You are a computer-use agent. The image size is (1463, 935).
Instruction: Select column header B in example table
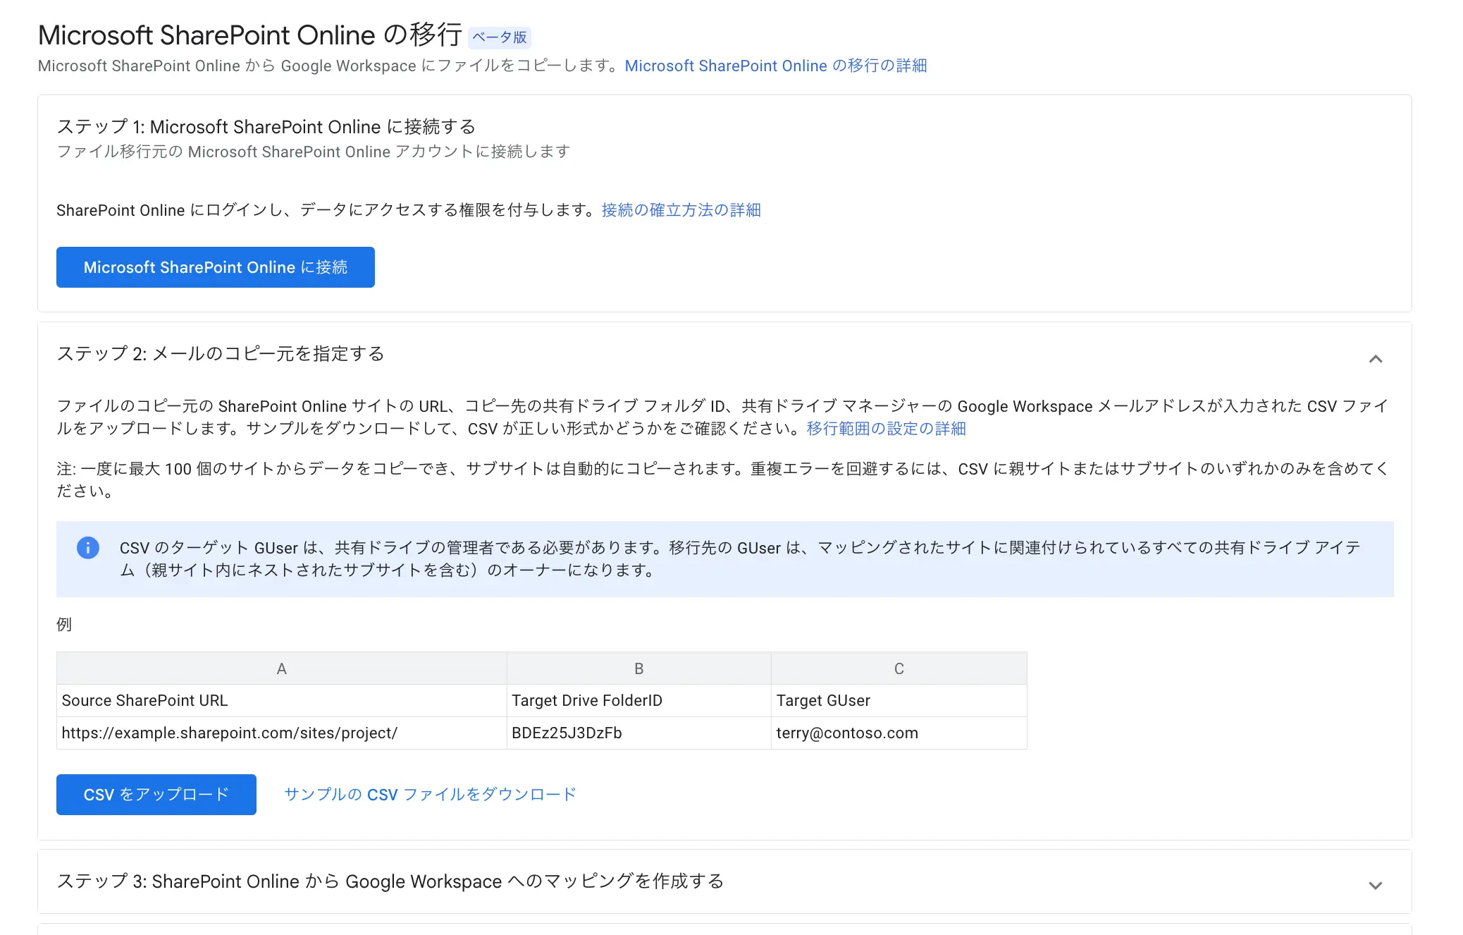click(x=639, y=668)
